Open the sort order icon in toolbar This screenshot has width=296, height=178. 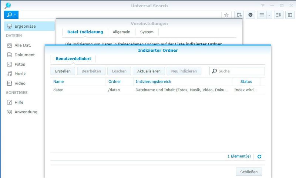coord(279,15)
